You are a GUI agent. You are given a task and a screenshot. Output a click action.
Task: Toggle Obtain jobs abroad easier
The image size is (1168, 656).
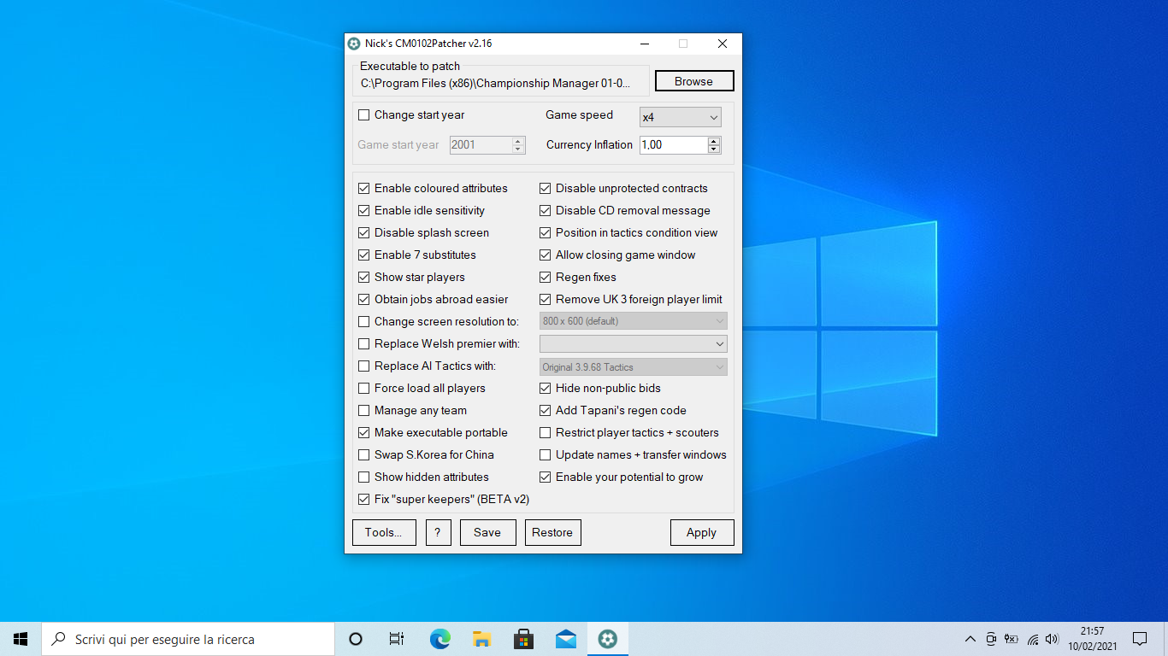pyautogui.click(x=364, y=300)
